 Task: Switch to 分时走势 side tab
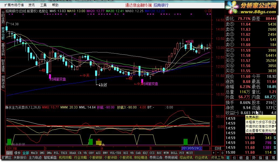[x=3, y=17]
